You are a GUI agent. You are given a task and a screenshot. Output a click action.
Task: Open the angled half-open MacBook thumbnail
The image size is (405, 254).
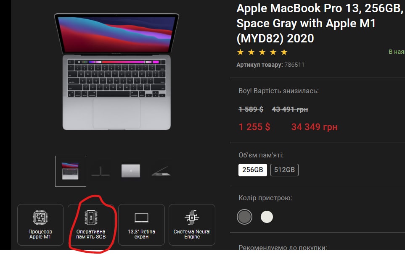point(161,171)
